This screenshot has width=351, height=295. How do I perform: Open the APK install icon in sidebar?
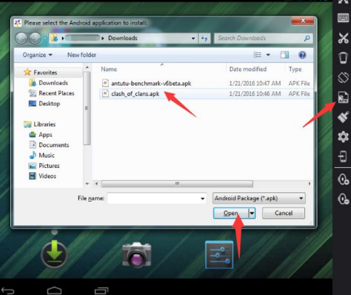(x=343, y=97)
